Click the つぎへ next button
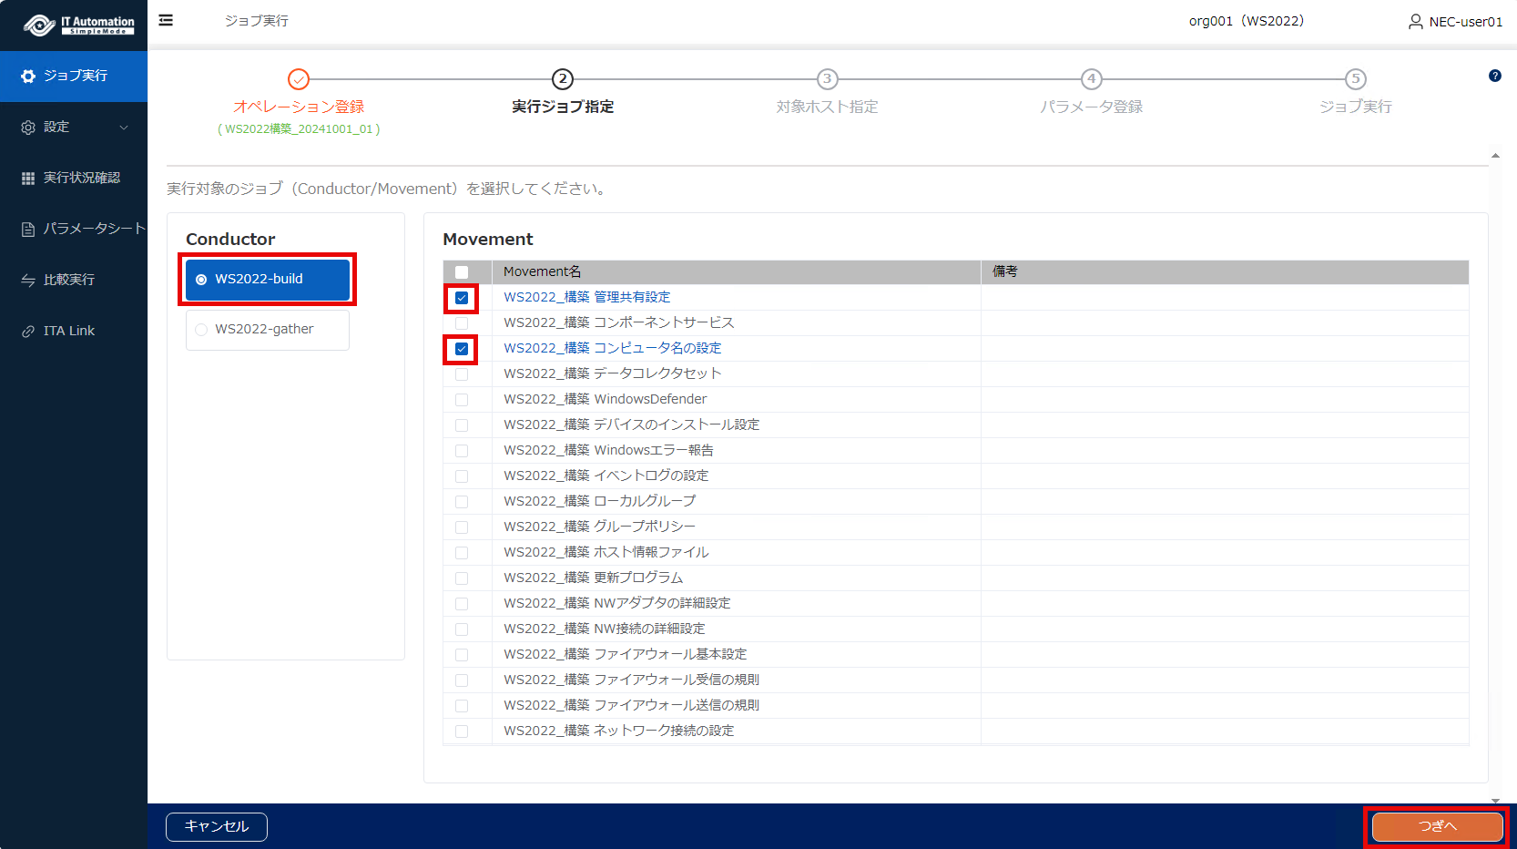The width and height of the screenshot is (1517, 849). (x=1437, y=826)
